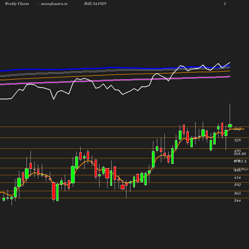This screenshot has height=249, width=249.
Task: Click the 495 price level label
Action: coord(238,151)
